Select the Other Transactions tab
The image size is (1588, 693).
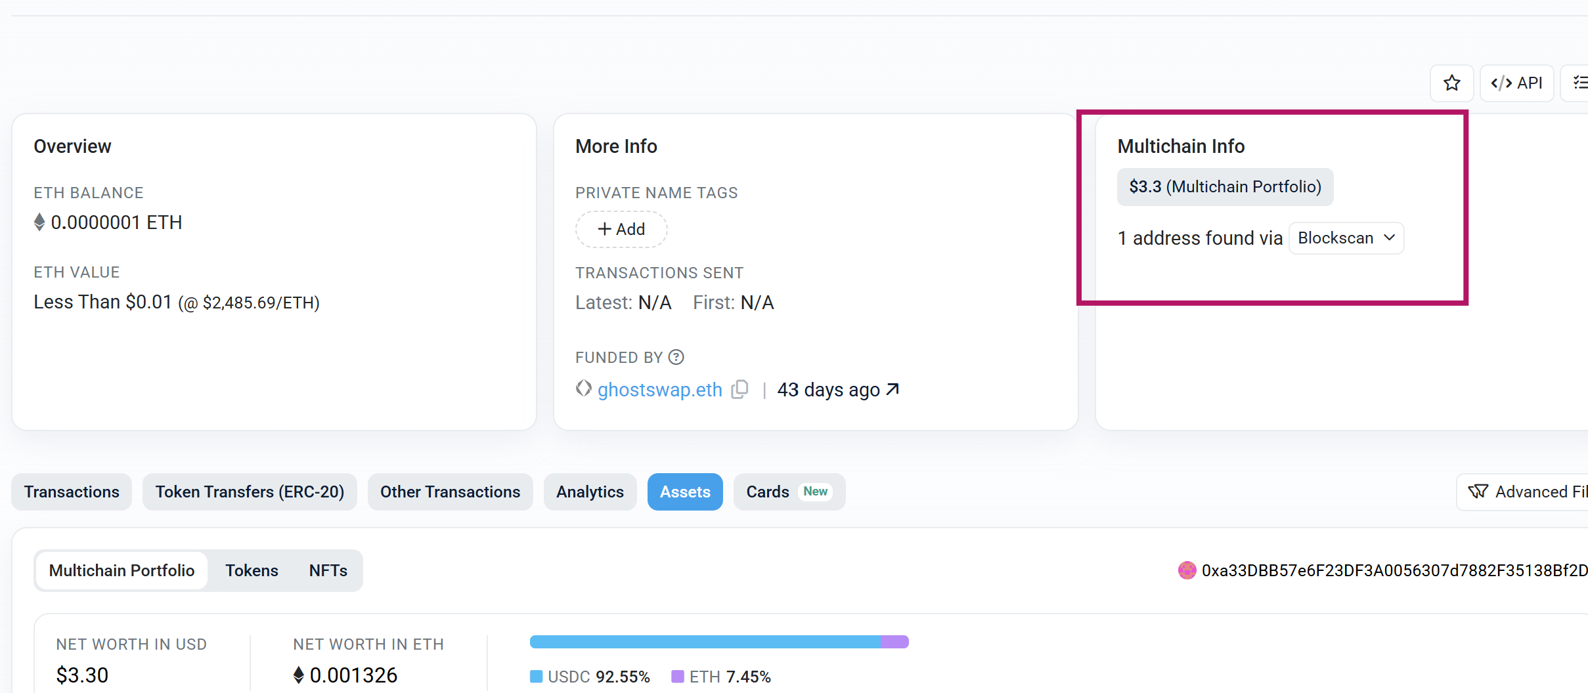click(x=450, y=492)
